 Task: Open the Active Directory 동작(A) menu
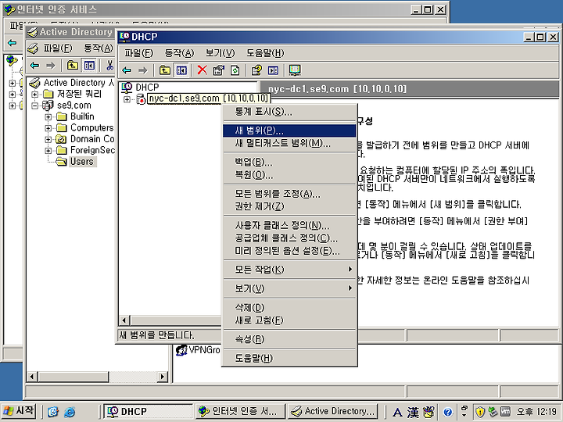(98, 48)
